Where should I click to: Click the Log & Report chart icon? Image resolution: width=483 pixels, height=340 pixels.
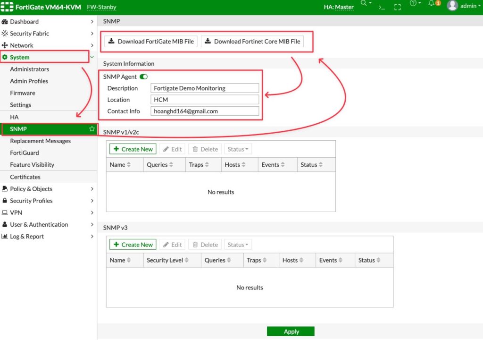pyautogui.click(x=5, y=236)
